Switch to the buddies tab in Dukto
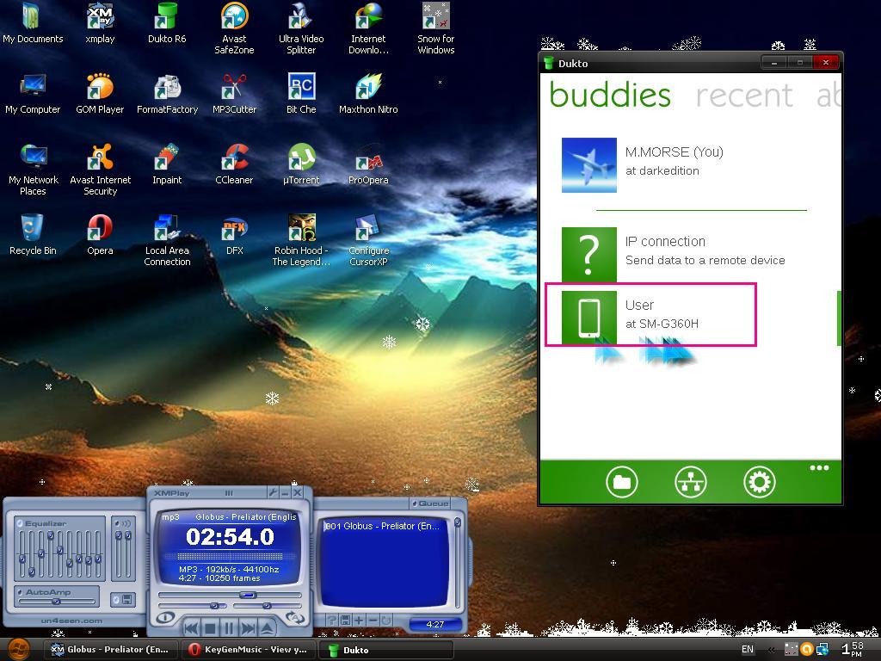The width and height of the screenshot is (881, 661). (x=610, y=95)
